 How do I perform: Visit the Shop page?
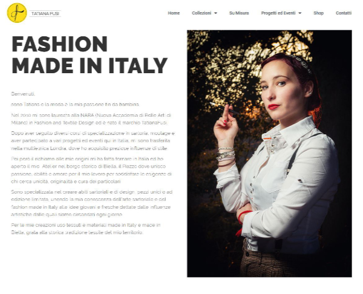point(318,13)
